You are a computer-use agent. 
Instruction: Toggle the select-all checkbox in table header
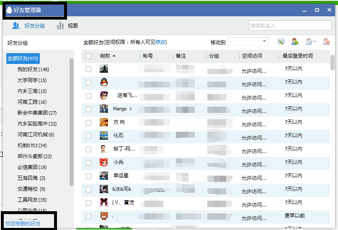click(88, 56)
